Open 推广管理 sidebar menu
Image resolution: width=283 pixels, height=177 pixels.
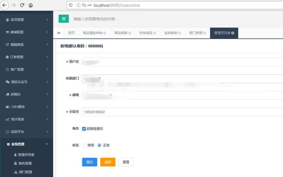[x=27, y=69]
